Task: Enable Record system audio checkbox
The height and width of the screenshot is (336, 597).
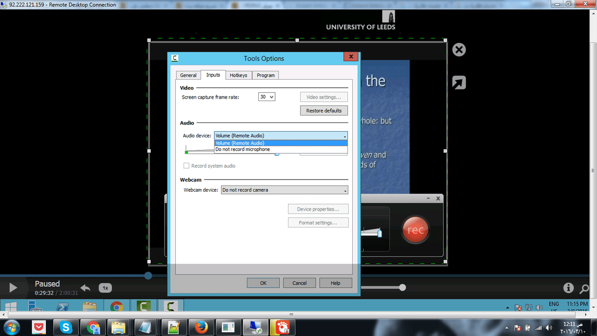Action: point(187,166)
